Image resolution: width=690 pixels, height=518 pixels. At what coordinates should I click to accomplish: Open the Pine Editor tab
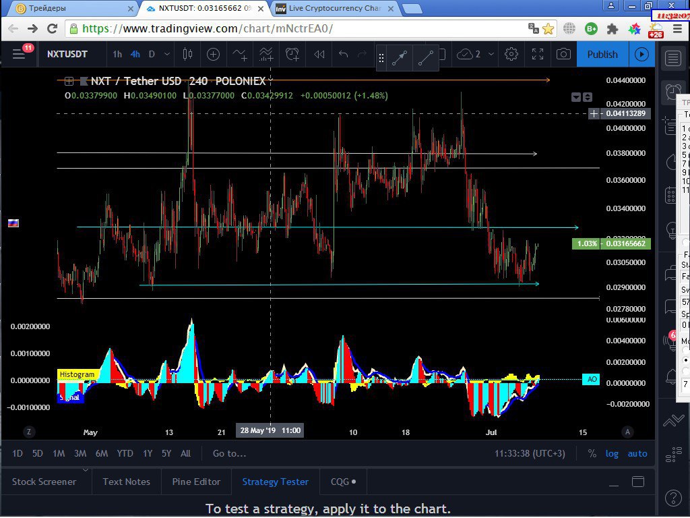(x=196, y=482)
